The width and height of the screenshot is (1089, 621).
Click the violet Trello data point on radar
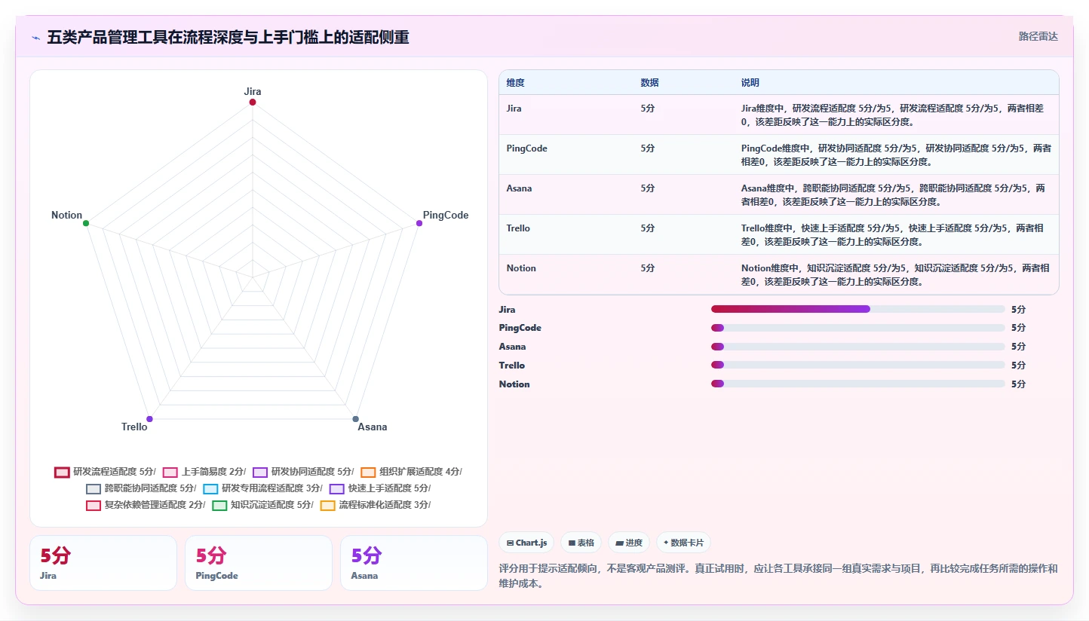[149, 419]
